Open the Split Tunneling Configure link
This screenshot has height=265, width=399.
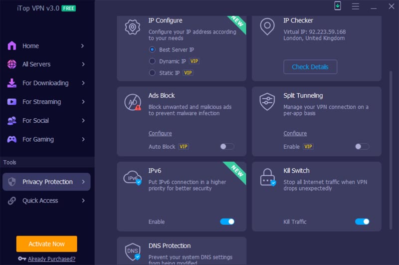[x=295, y=133]
